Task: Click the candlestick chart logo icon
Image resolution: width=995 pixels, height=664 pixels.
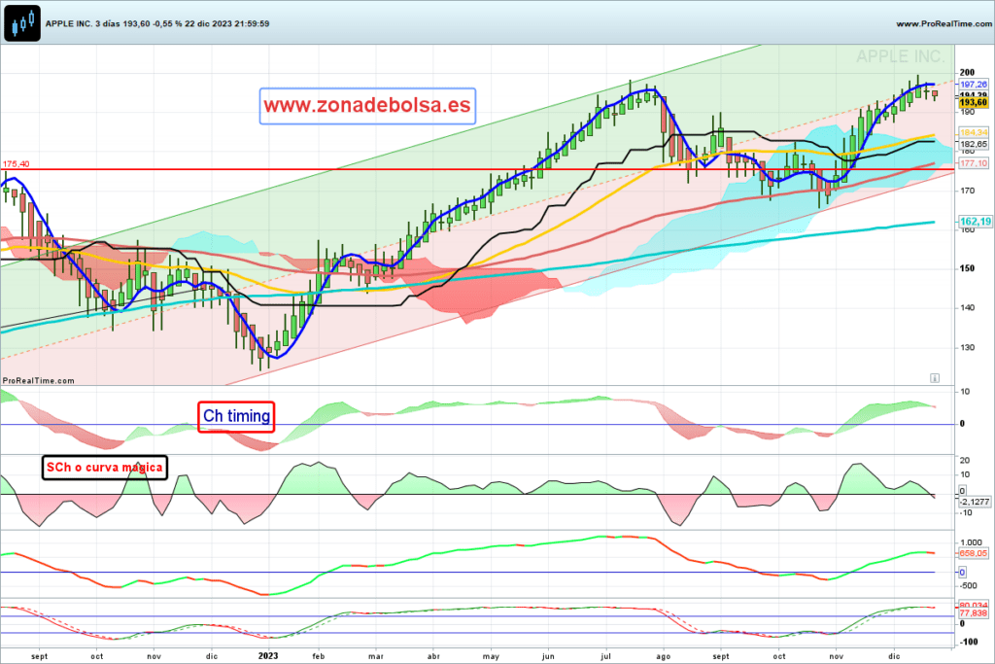Action: tap(22, 23)
